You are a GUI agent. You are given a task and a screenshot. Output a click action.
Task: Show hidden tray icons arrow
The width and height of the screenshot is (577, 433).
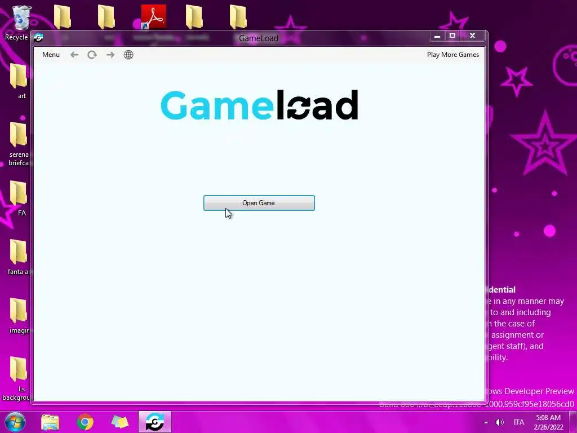coord(486,422)
